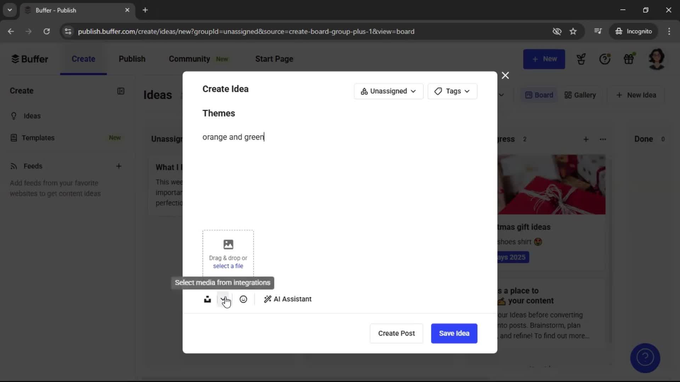The width and height of the screenshot is (680, 382).
Task: Open the emoji picker
Action: (x=244, y=299)
